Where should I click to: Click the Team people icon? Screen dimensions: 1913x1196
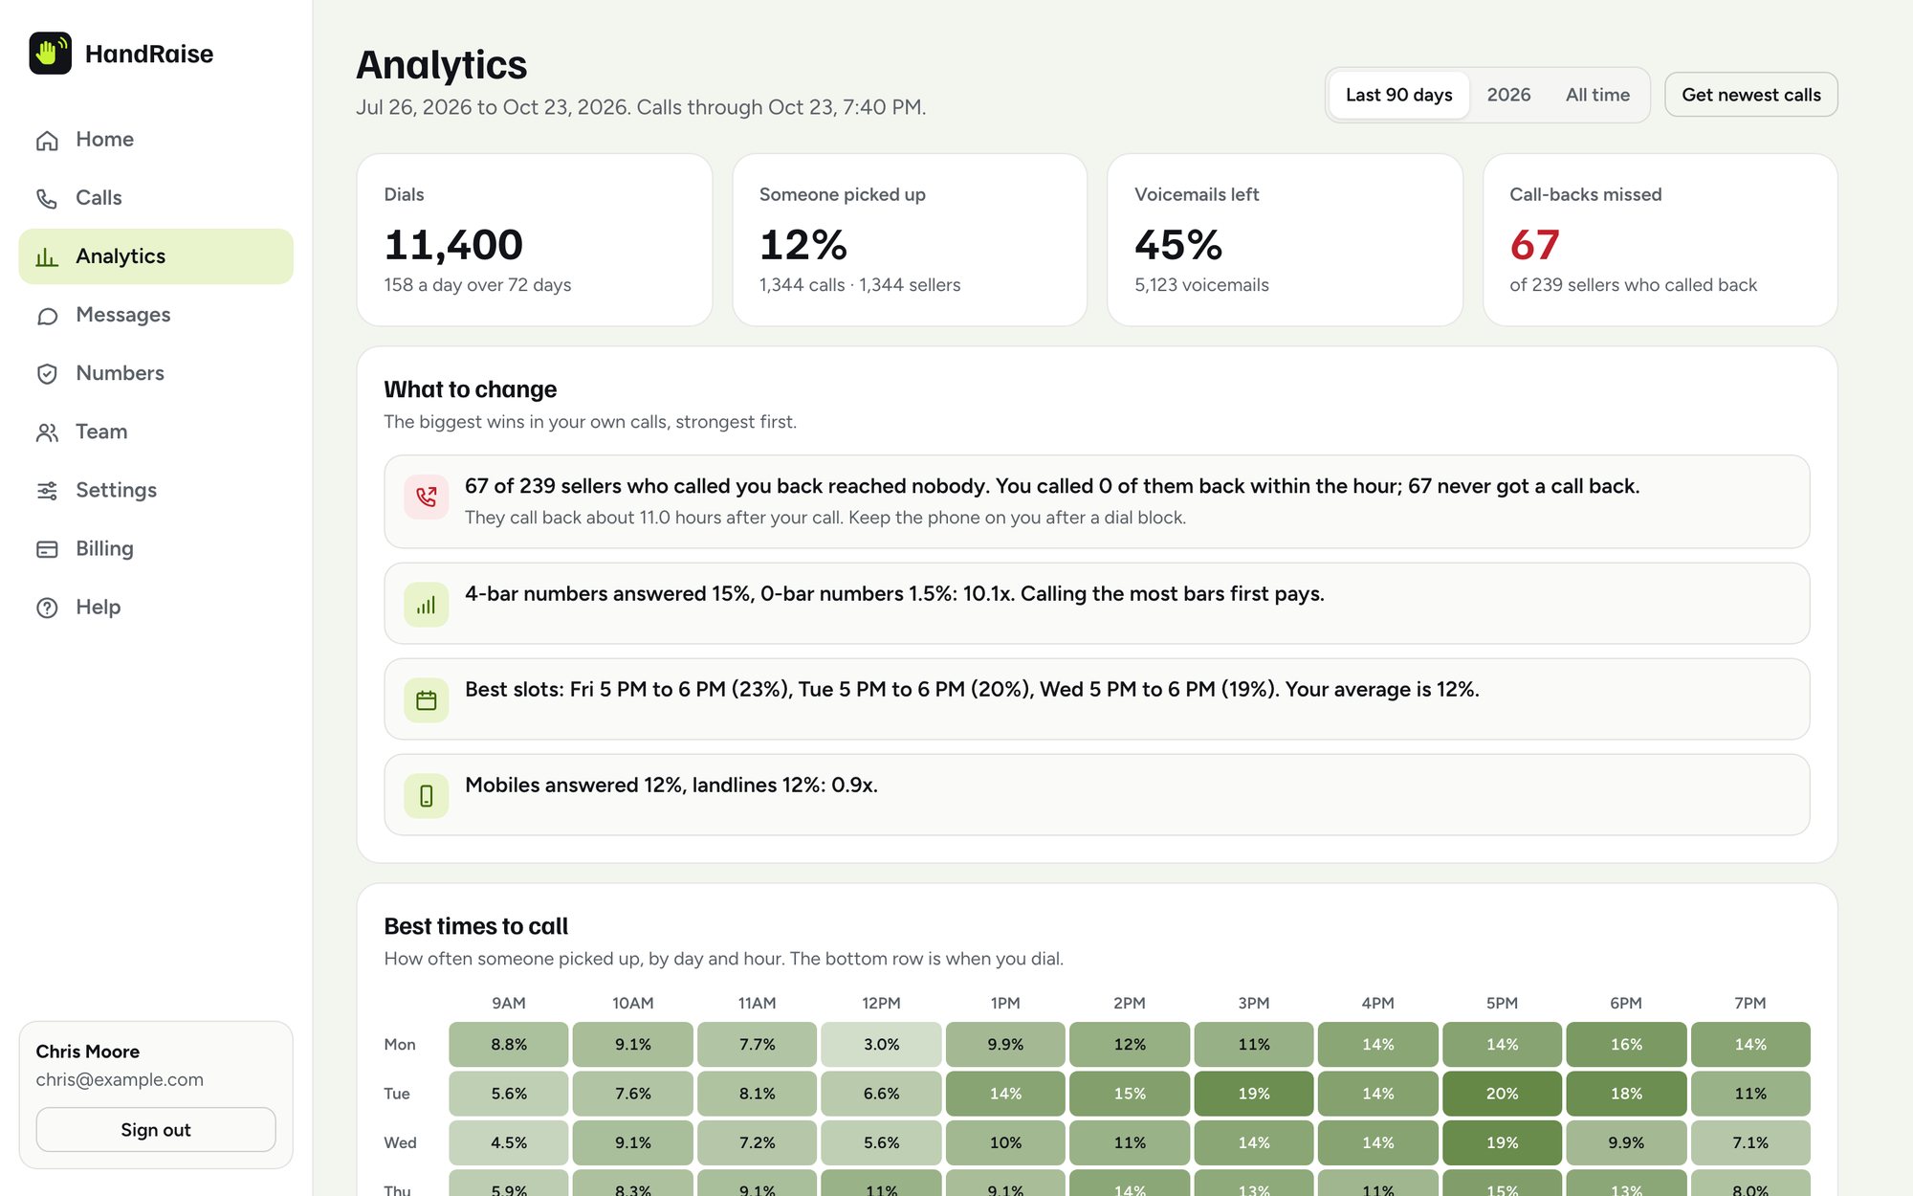(x=47, y=432)
